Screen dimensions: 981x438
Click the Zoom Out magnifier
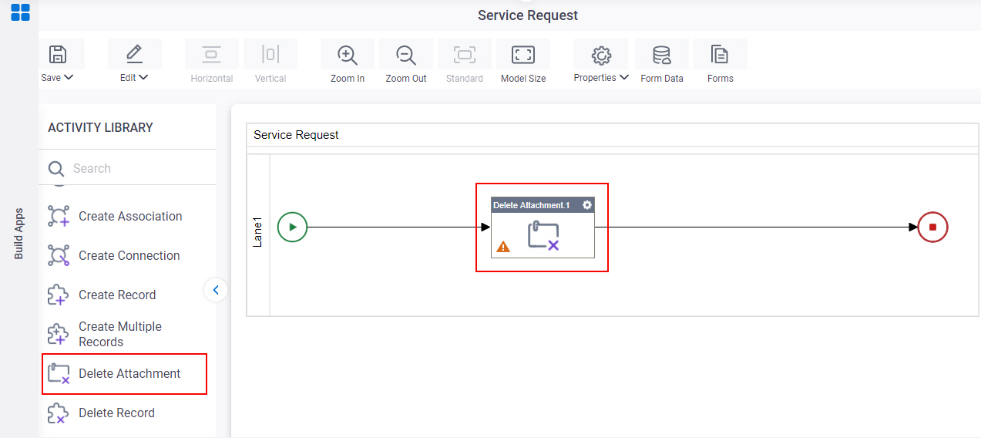click(x=406, y=55)
